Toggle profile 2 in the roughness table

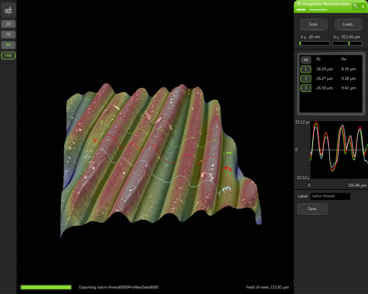click(306, 79)
